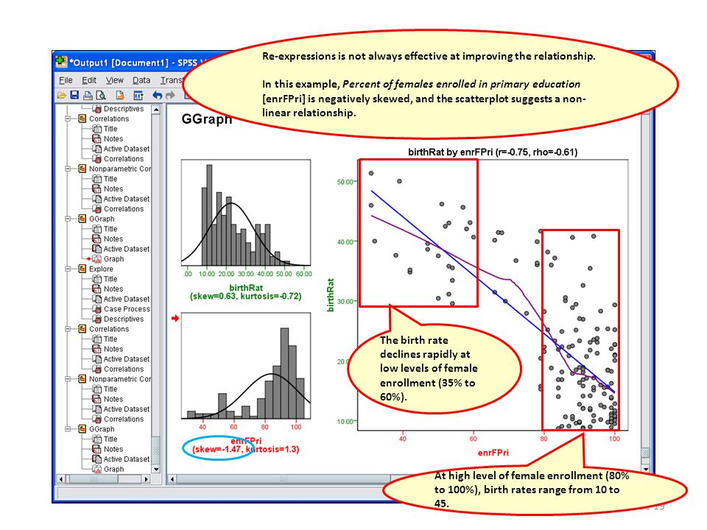Click the 'birthRat' y-axis label of the scatterplot
Viewport: 707px width, 530px height.
click(331, 295)
